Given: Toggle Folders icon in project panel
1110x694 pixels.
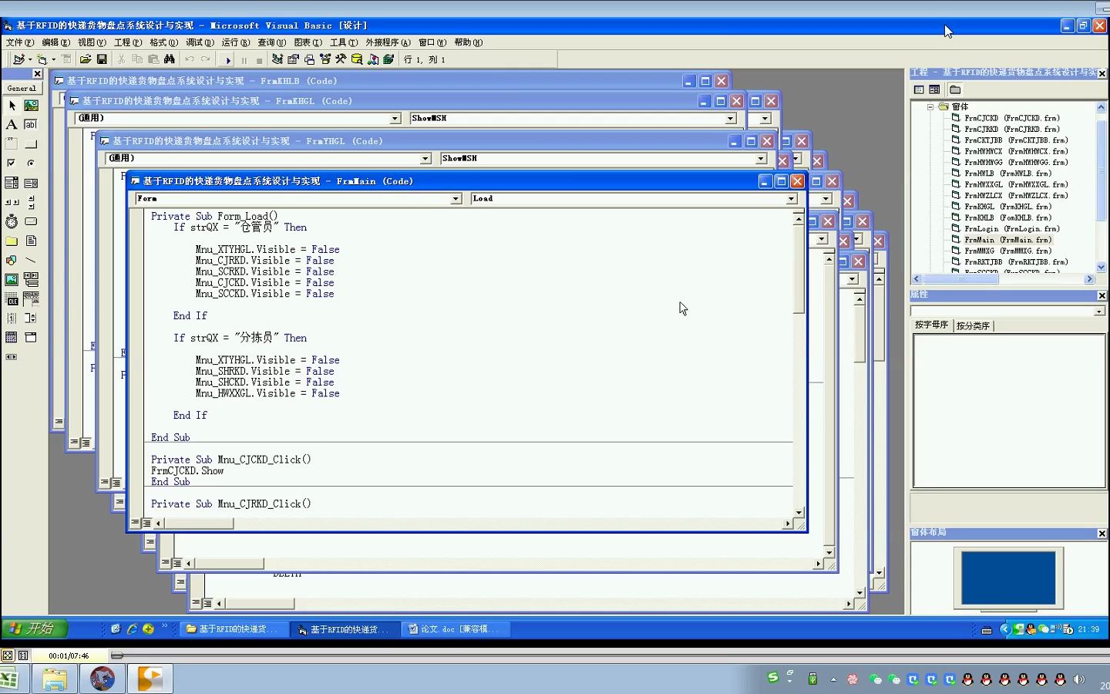Looking at the screenshot, I should 955,89.
